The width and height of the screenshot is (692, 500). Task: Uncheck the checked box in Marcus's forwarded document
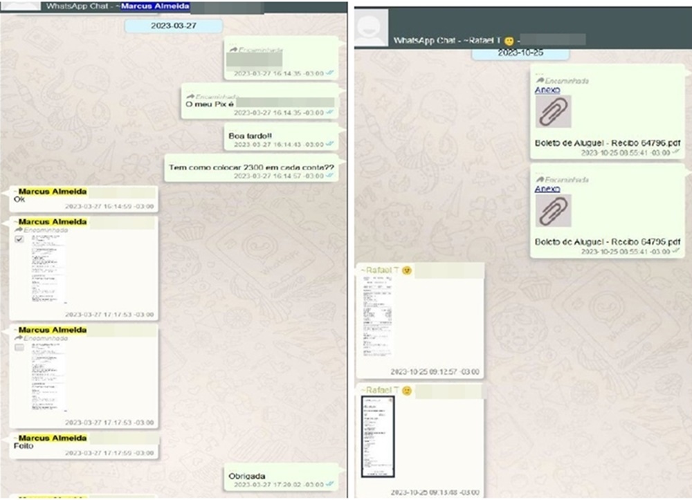(19, 239)
